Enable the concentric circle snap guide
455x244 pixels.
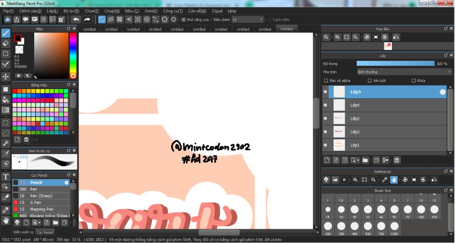pos(147,20)
